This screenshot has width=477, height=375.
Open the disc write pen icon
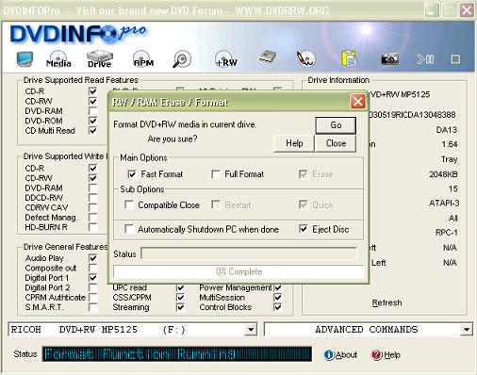coord(305,58)
